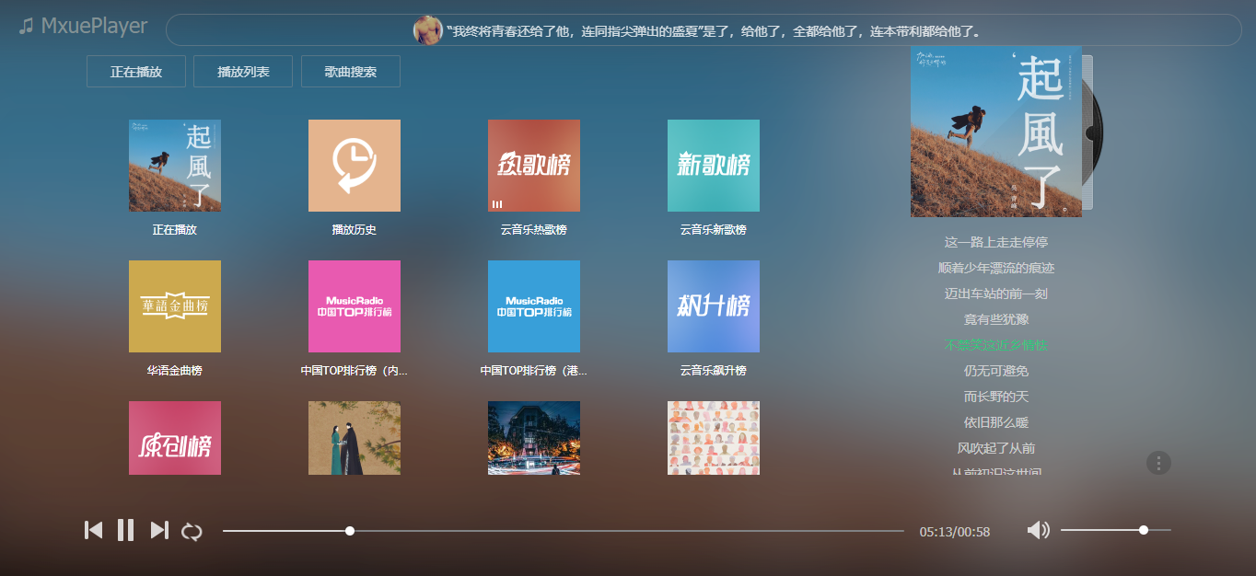The height and width of the screenshot is (576, 1256).
Task: Click the 华语金曲榜 label text
Action: (175, 371)
